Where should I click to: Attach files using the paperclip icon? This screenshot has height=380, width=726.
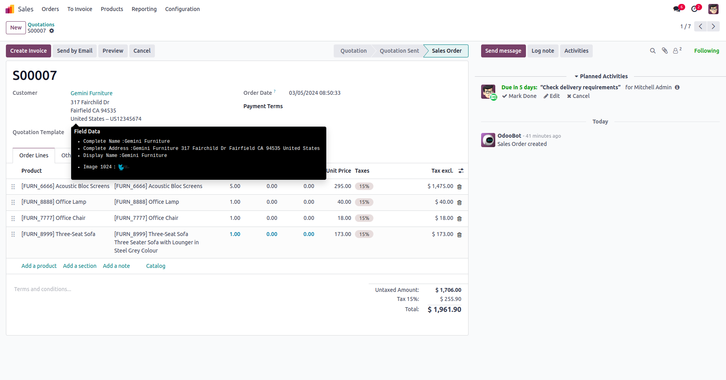click(x=665, y=51)
